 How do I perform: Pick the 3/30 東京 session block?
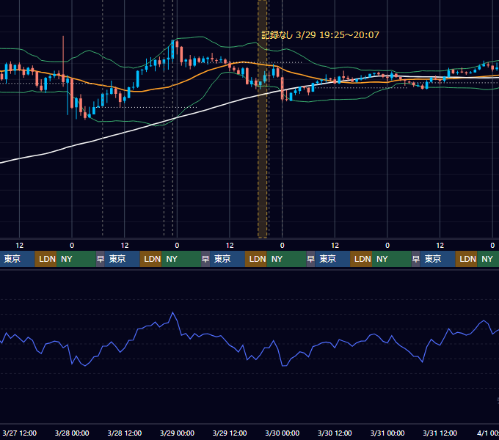tap(333, 259)
